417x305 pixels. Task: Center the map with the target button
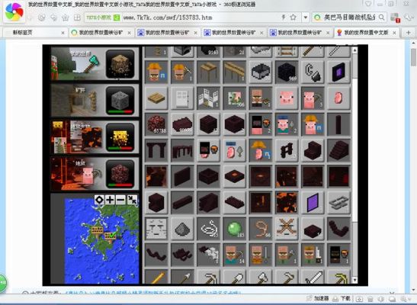(99, 200)
